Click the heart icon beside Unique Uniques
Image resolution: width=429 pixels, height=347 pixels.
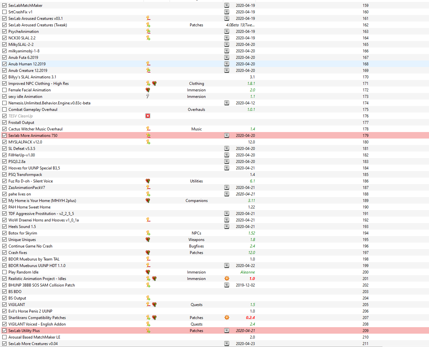coord(148,240)
